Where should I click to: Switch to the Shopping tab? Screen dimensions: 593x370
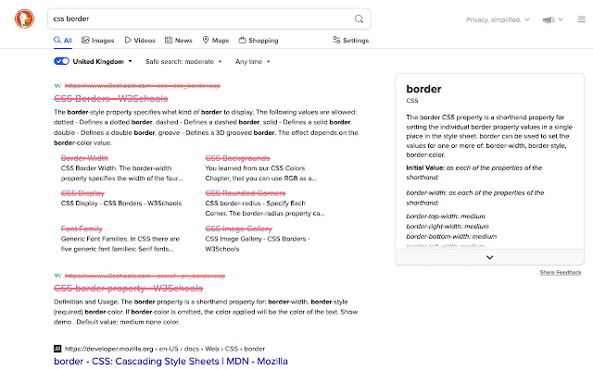click(259, 40)
